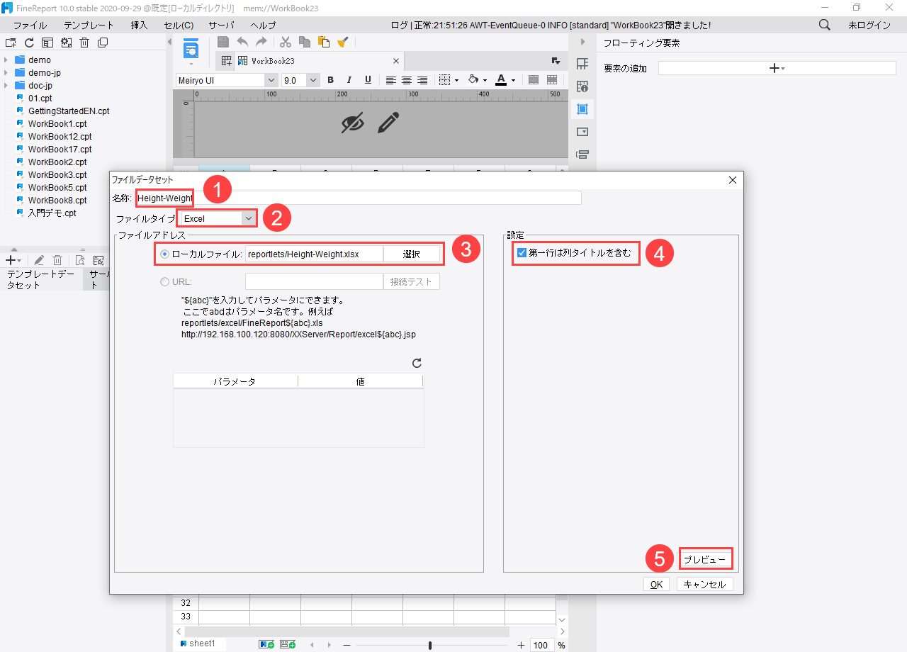This screenshot has height=652, width=907.
Task: Select the ローカルファイル radio button
Action: (x=164, y=254)
